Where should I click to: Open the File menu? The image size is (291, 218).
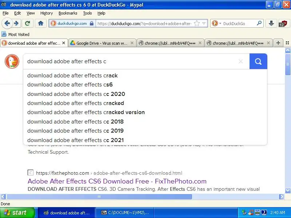coord(5,13)
